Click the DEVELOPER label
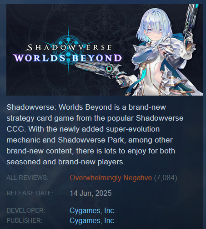 coord(26,210)
